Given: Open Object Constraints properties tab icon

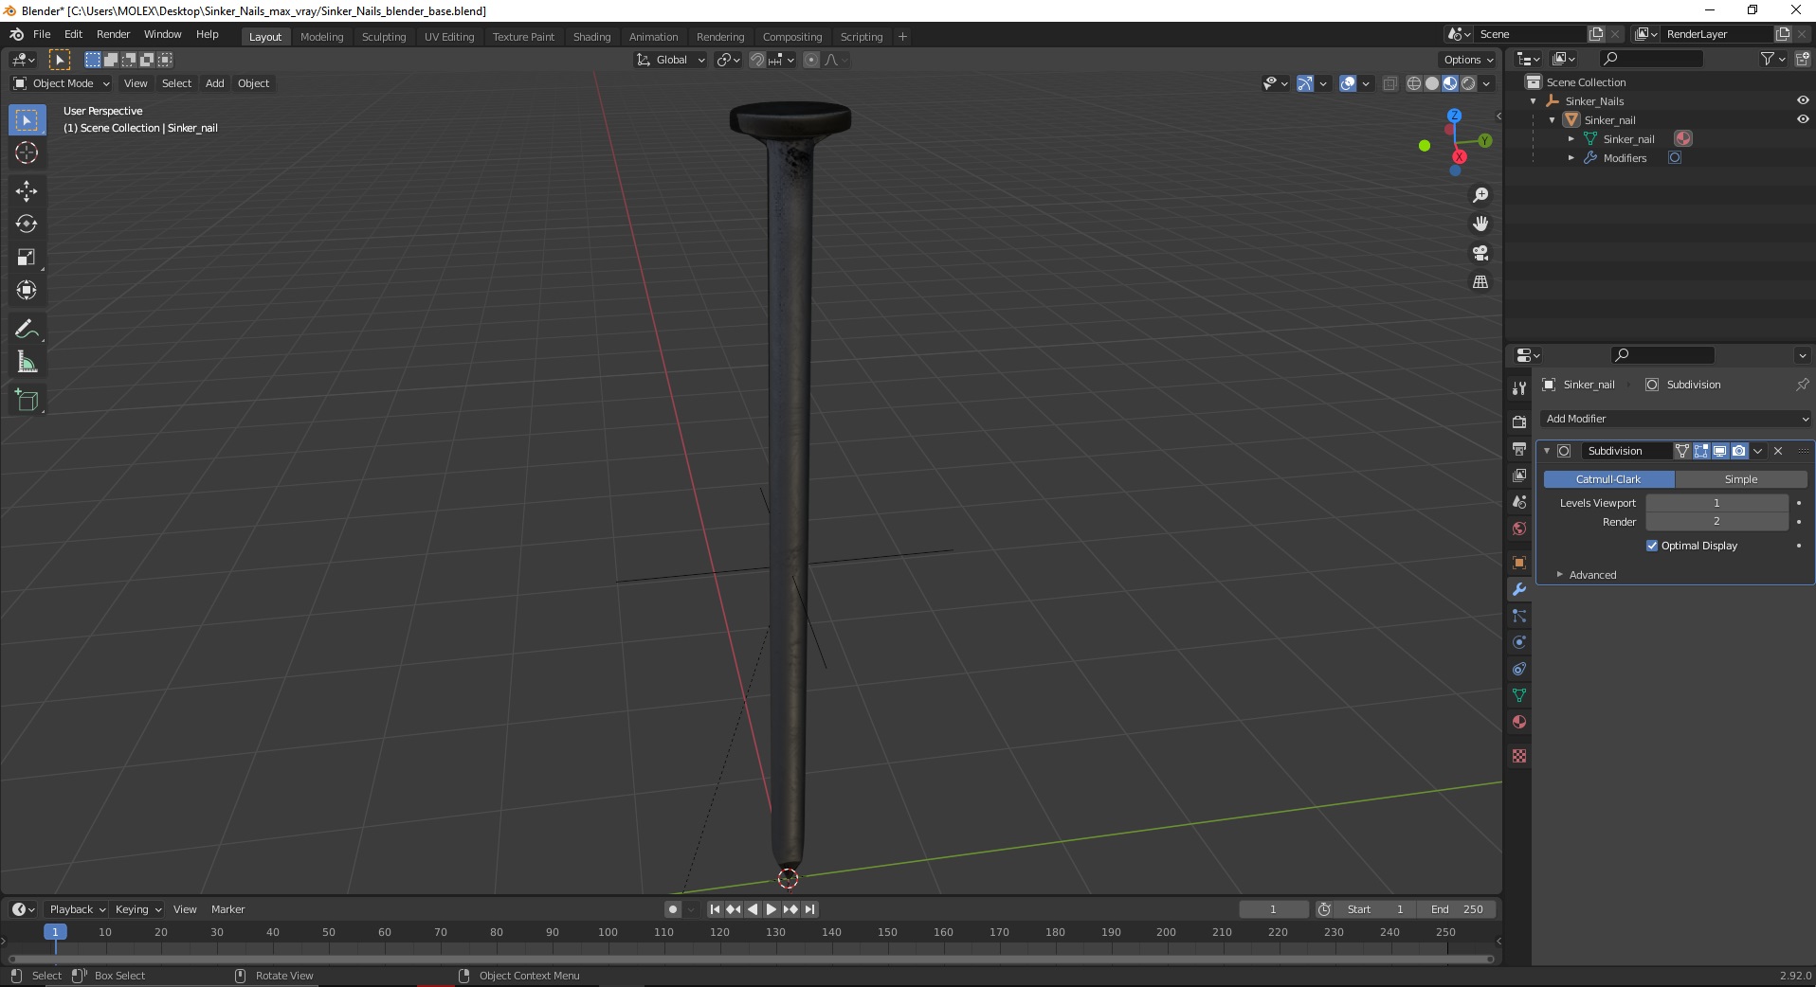Looking at the screenshot, I should (1519, 669).
